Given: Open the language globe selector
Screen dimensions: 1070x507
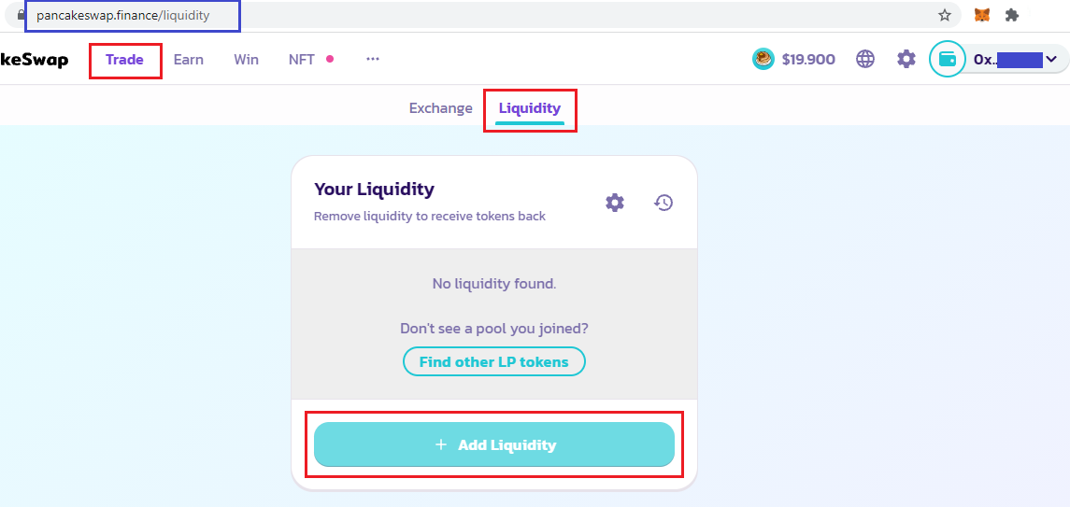Looking at the screenshot, I should click(865, 60).
